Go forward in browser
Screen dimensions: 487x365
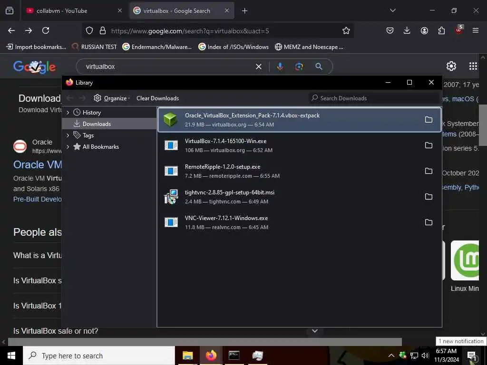[x=29, y=30]
